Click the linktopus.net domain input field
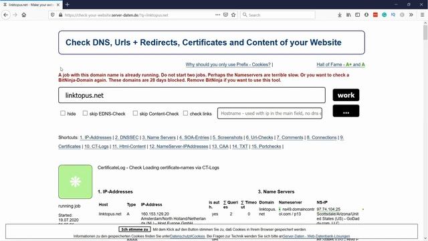The height and width of the screenshot is (241, 428). 192,95
